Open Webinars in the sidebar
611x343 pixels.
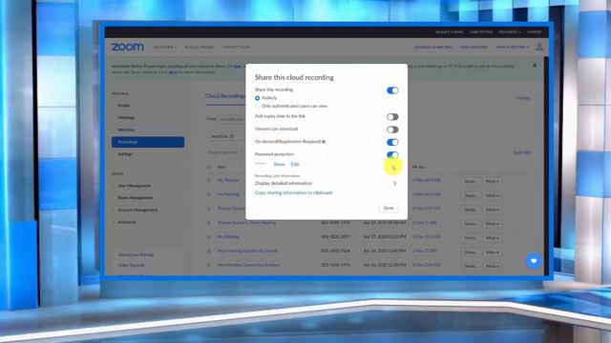126,130
